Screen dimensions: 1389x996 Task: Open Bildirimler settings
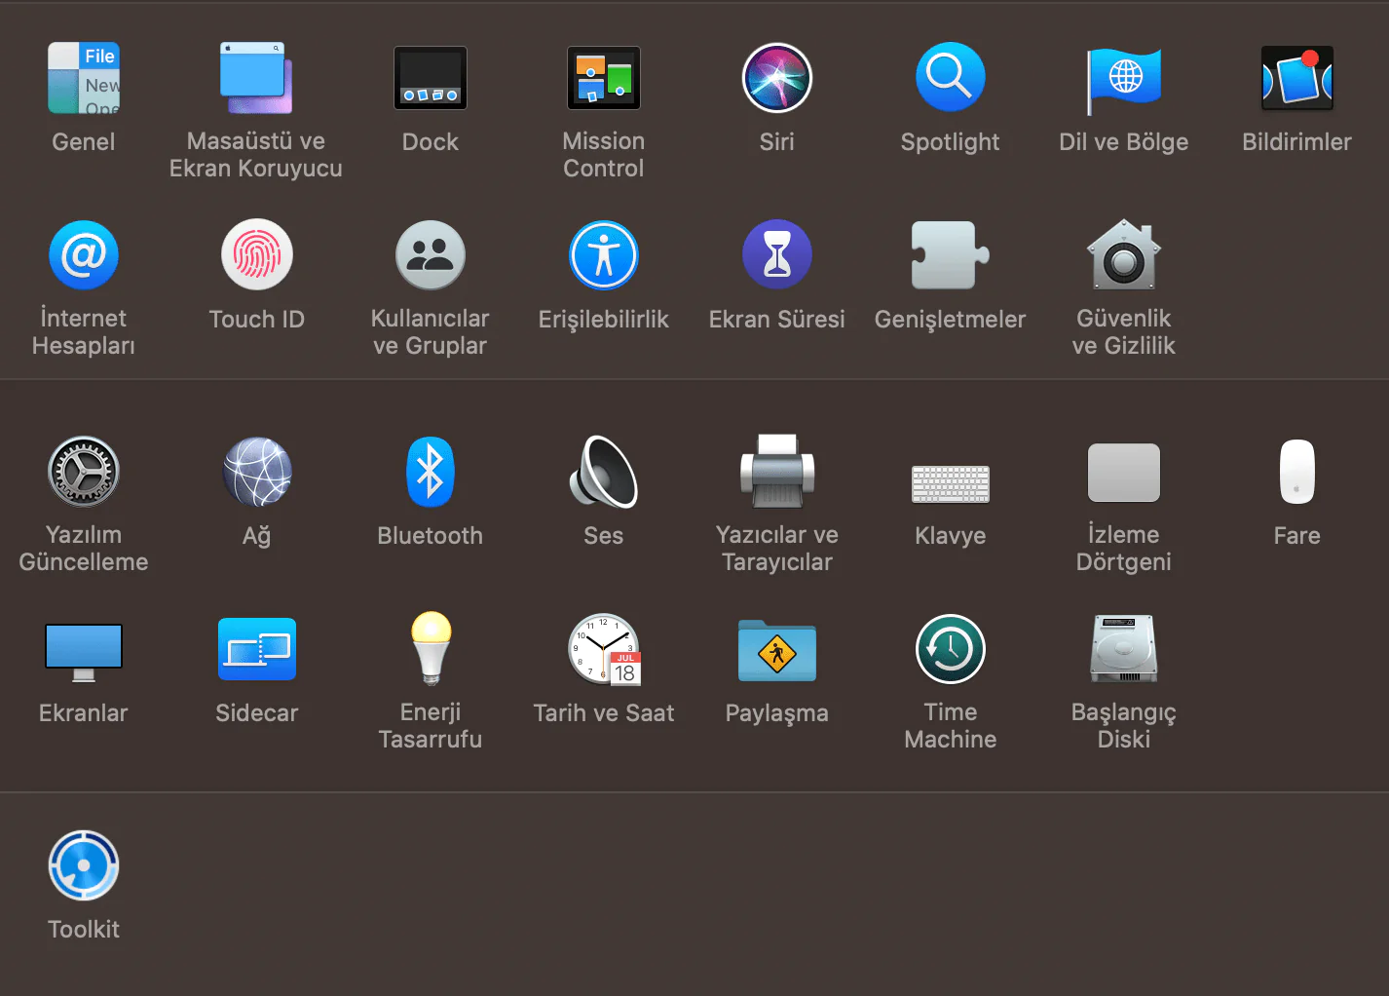tap(1296, 78)
